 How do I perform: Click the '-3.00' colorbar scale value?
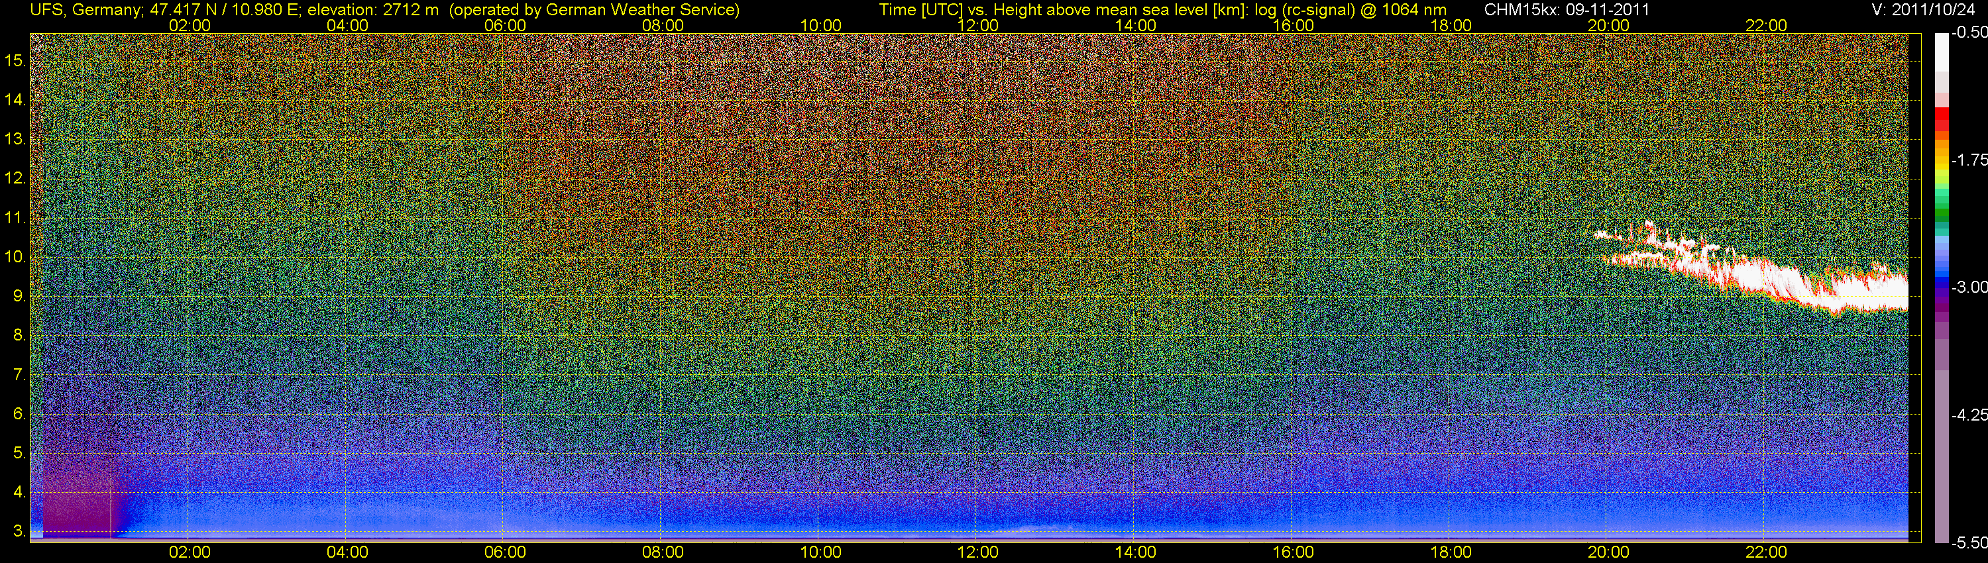(x=1969, y=287)
